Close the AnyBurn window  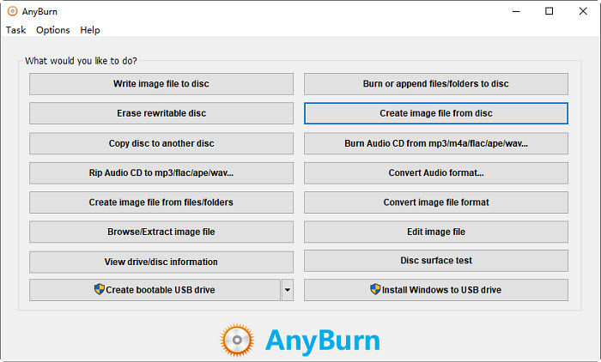click(583, 11)
